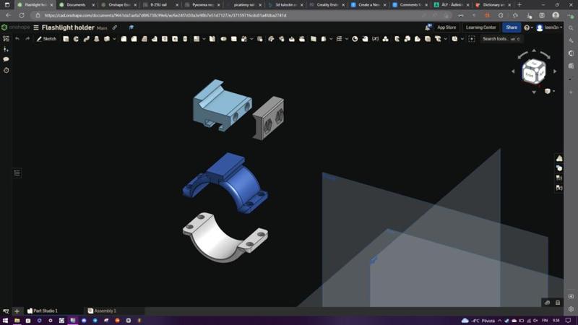Image resolution: width=578 pixels, height=325 pixels.
Task: Click the Flashlight holder document title
Action: point(68,27)
